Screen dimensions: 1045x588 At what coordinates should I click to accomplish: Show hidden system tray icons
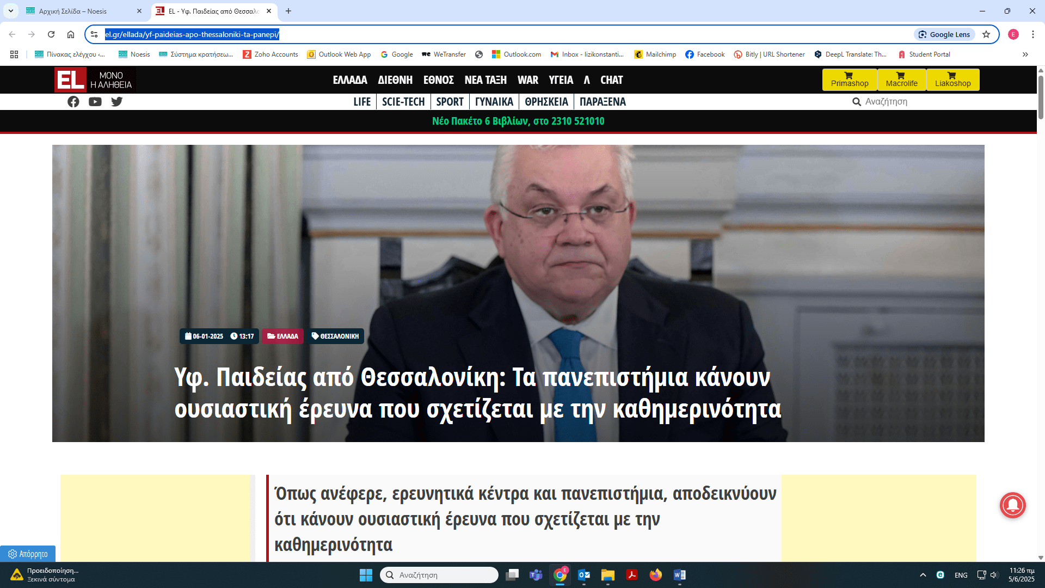(x=923, y=575)
